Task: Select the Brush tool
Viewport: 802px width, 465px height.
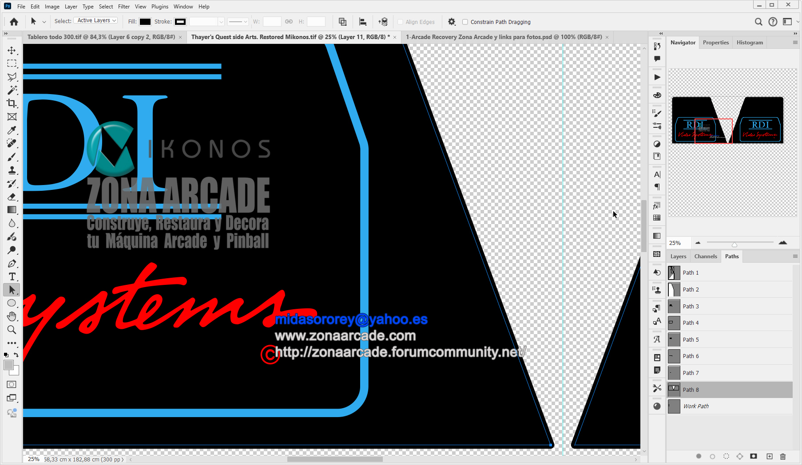Action: pyautogui.click(x=12, y=157)
